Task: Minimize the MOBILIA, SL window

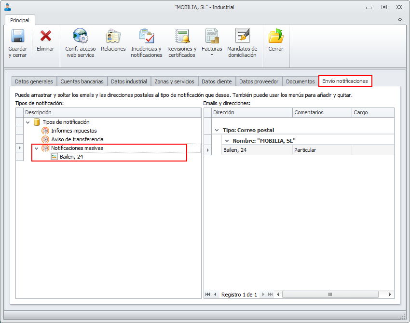Action: point(369,8)
